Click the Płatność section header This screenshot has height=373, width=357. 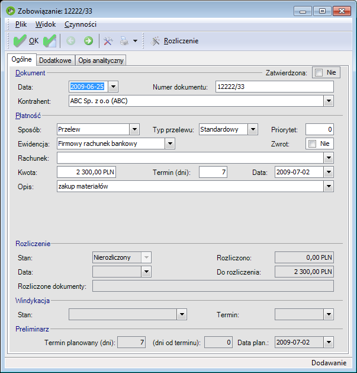coord(28,116)
